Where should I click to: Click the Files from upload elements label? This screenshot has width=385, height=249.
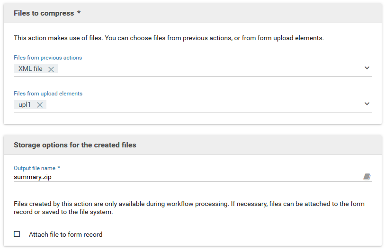point(48,94)
